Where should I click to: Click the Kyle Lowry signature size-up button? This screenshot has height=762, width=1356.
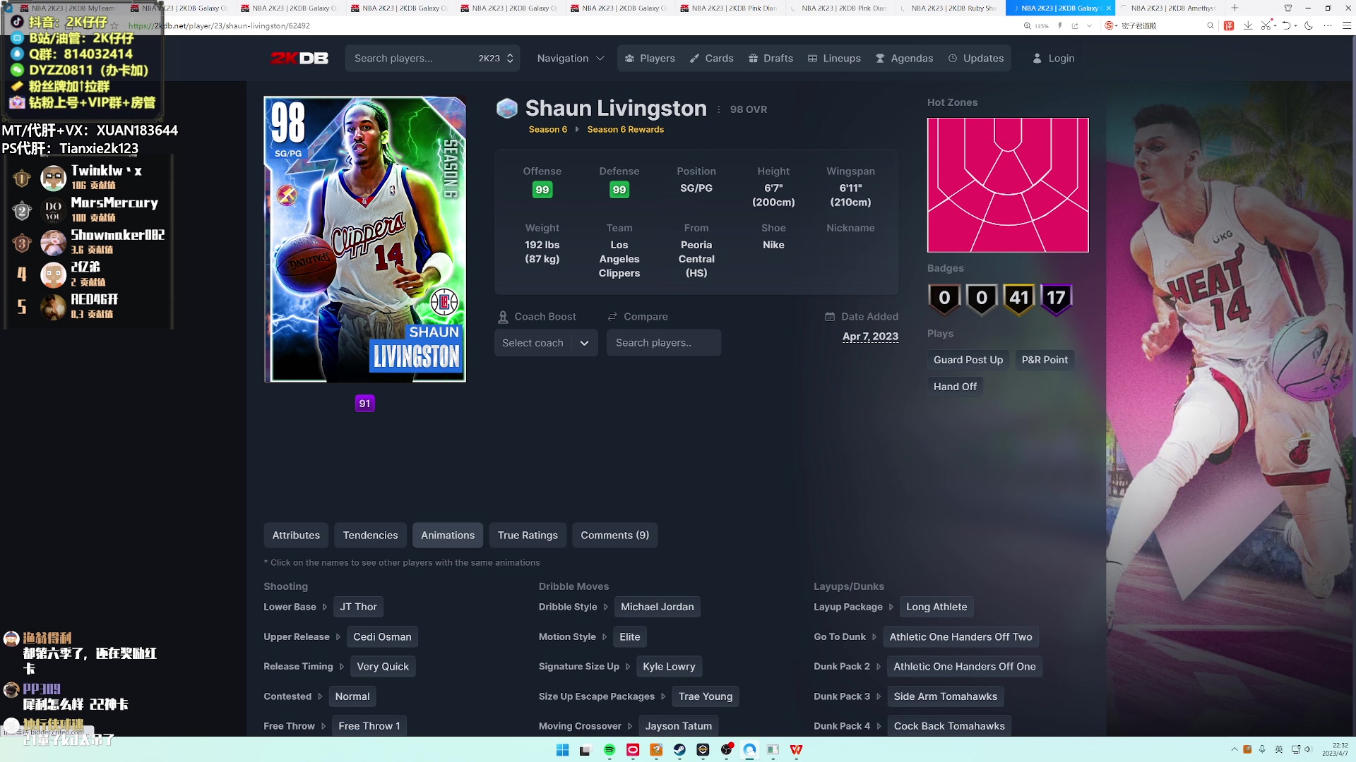pos(669,667)
